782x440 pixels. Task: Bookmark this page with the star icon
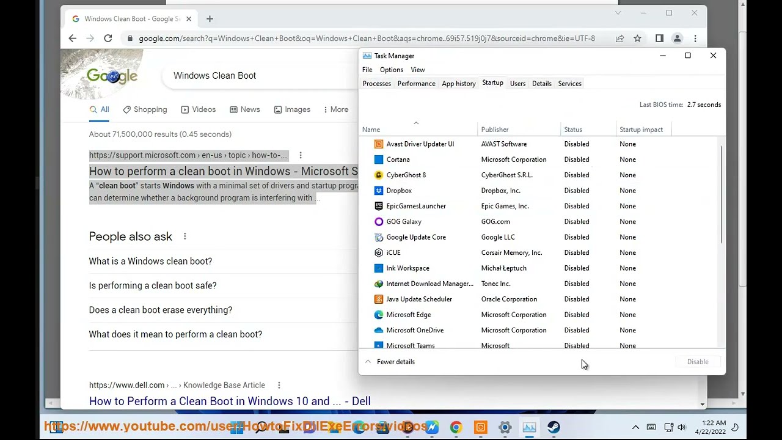[x=637, y=38]
